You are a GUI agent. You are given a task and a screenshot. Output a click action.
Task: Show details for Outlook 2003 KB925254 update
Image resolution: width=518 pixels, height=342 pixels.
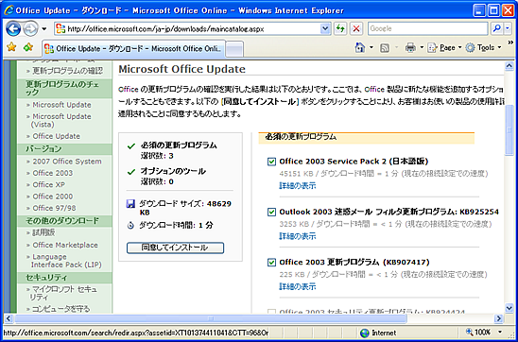point(298,236)
